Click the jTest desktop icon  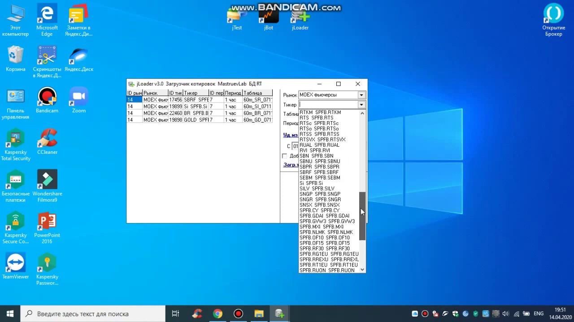tap(237, 17)
